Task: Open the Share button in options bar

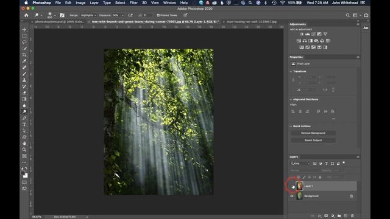Action: [366, 15]
